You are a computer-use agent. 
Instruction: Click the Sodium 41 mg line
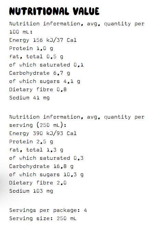tap(29, 98)
